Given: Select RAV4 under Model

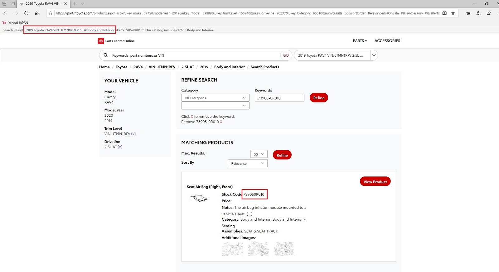Looking at the screenshot, I should (x=109, y=102).
